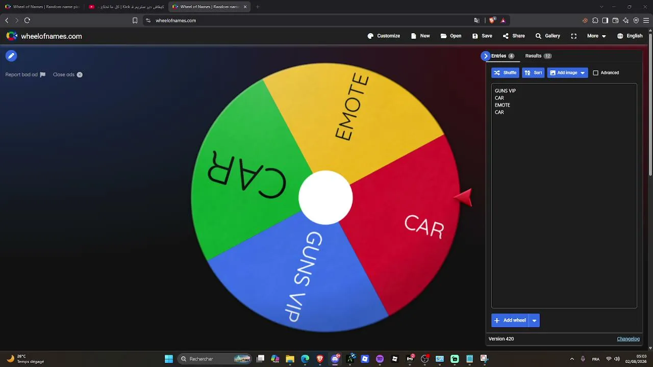The image size is (653, 367).
Task: Switch to the YouTube Kick tab
Action: tap(126, 7)
